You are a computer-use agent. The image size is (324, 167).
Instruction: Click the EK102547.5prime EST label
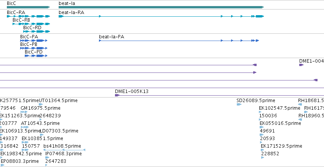pos(279,108)
